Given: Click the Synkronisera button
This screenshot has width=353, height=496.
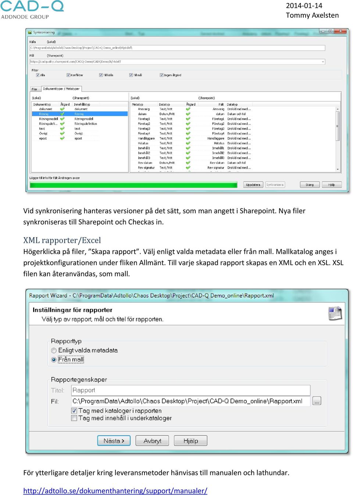Looking at the screenshot, I should tap(275, 185).
